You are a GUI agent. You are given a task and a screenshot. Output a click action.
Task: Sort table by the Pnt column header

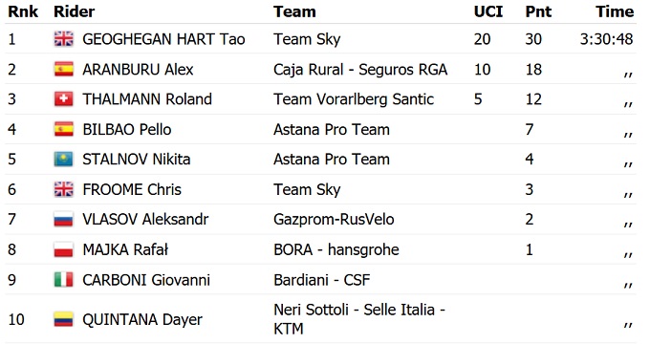point(538,11)
